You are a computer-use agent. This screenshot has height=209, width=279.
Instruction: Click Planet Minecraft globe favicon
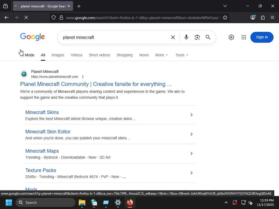(x=24, y=74)
